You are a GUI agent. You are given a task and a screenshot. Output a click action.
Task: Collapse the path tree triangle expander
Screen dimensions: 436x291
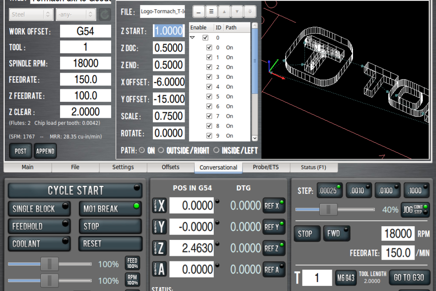coord(192,38)
